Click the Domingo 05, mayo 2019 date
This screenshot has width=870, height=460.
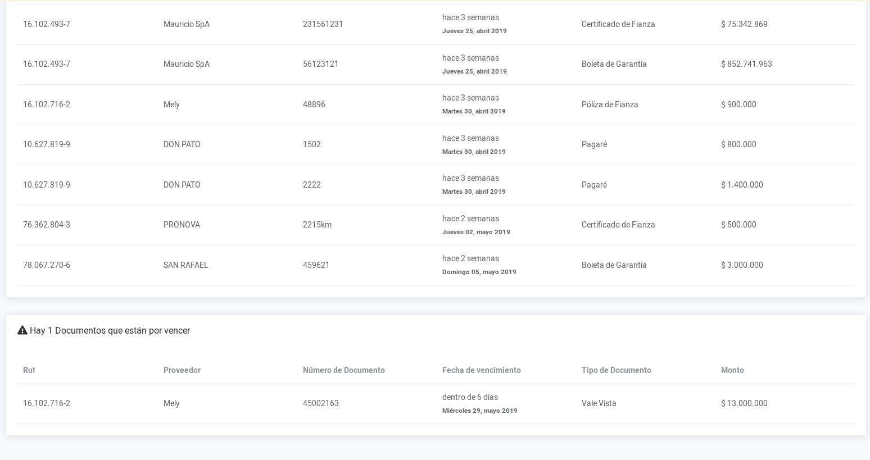pyautogui.click(x=479, y=272)
